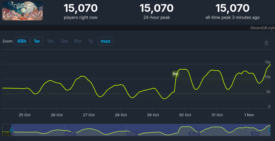
Task: Click the Rel release marker on chart
Action: [175, 74]
